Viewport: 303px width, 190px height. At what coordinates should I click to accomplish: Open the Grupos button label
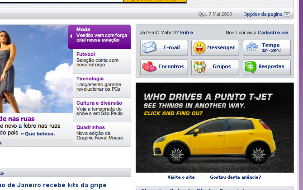(222, 66)
